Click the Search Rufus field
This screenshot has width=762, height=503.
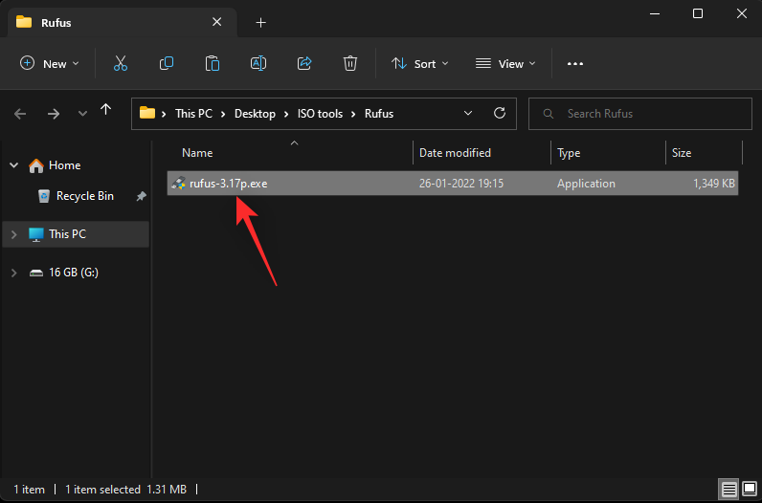[640, 114]
